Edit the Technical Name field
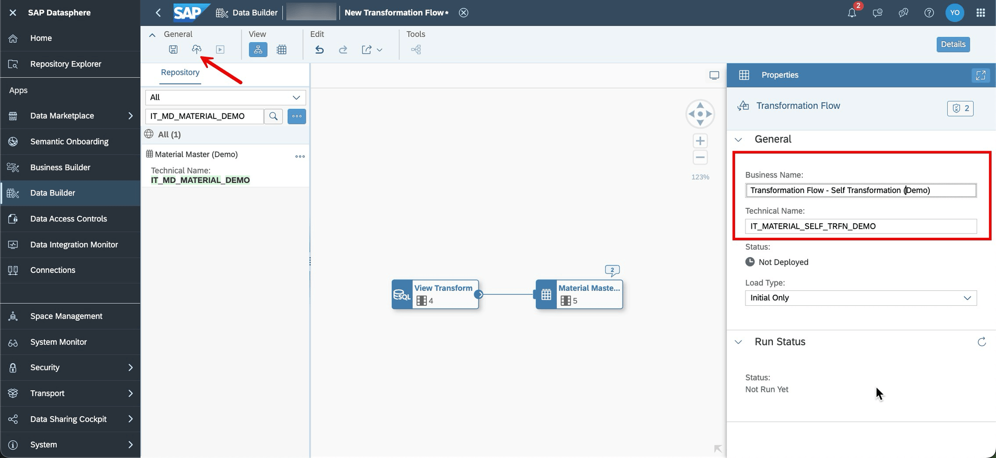 tap(861, 226)
